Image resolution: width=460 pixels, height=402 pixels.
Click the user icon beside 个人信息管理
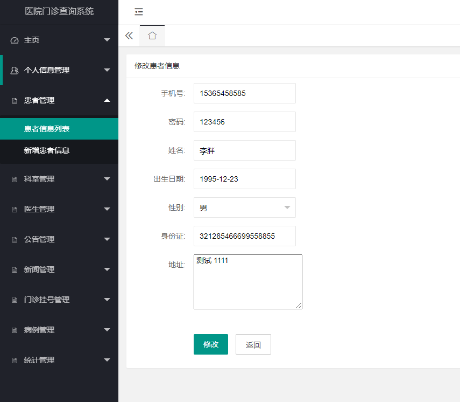click(x=15, y=71)
